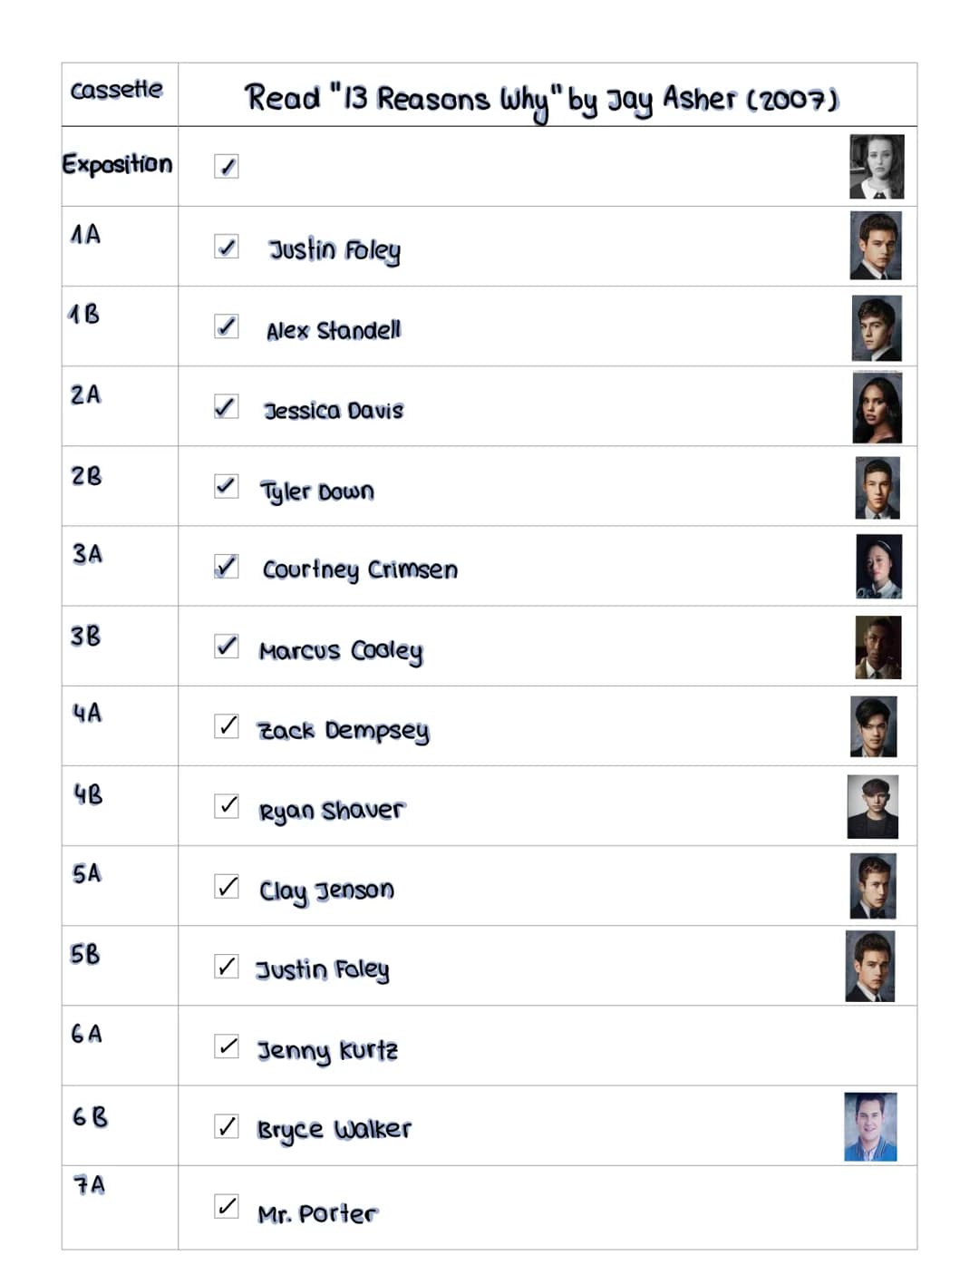The width and height of the screenshot is (979, 1265).
Task: Open the Ryan Shaver portrait photo
Action: (873, 806)
